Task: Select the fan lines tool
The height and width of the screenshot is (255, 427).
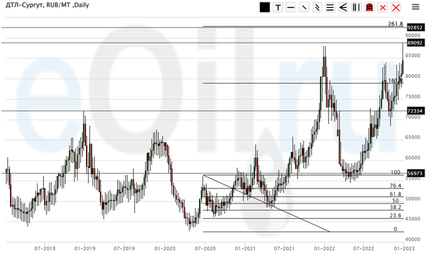Action: 343,8
